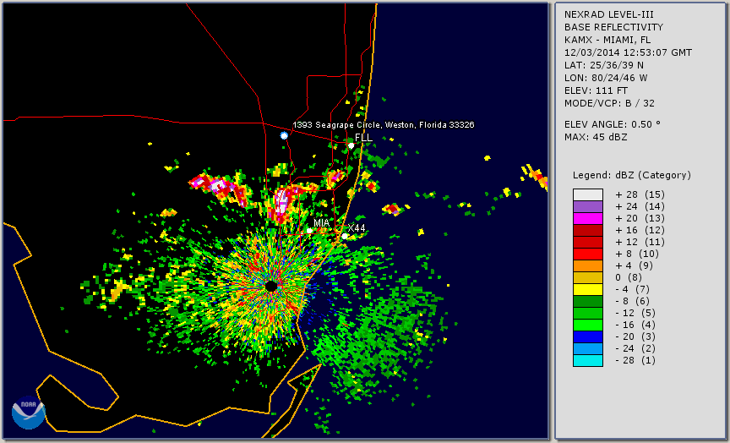The width and height of the screenshot is (730, 443).
Task: Select the +4 (9) orange legend swatch
Action: [588, 266]
